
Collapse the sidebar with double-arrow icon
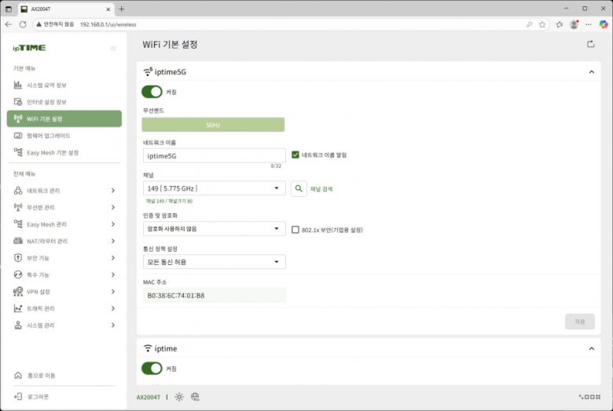(x=113, y=48)
